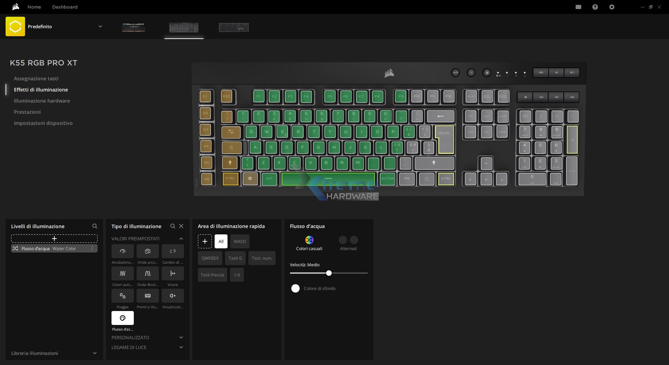
Task: Select the Alternati color mode
Action: tap(348, 240)
